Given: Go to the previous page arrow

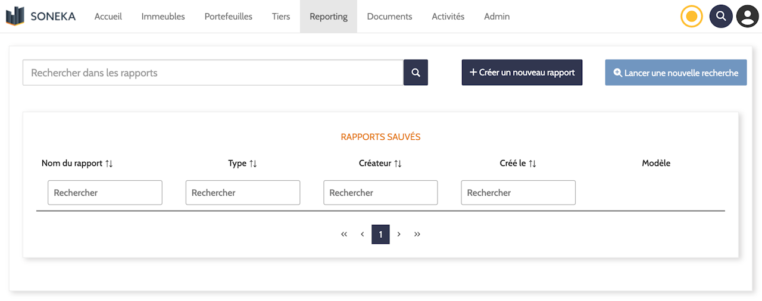Looking at the screenshot, I should coord(362,234).
